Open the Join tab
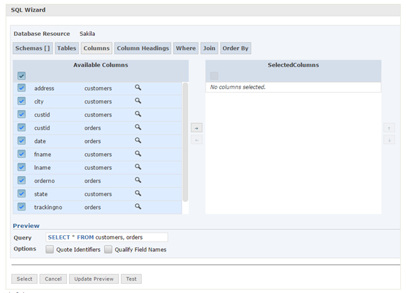Image resolution: width=406 pixels, height=293 pixels. point(210,48)
